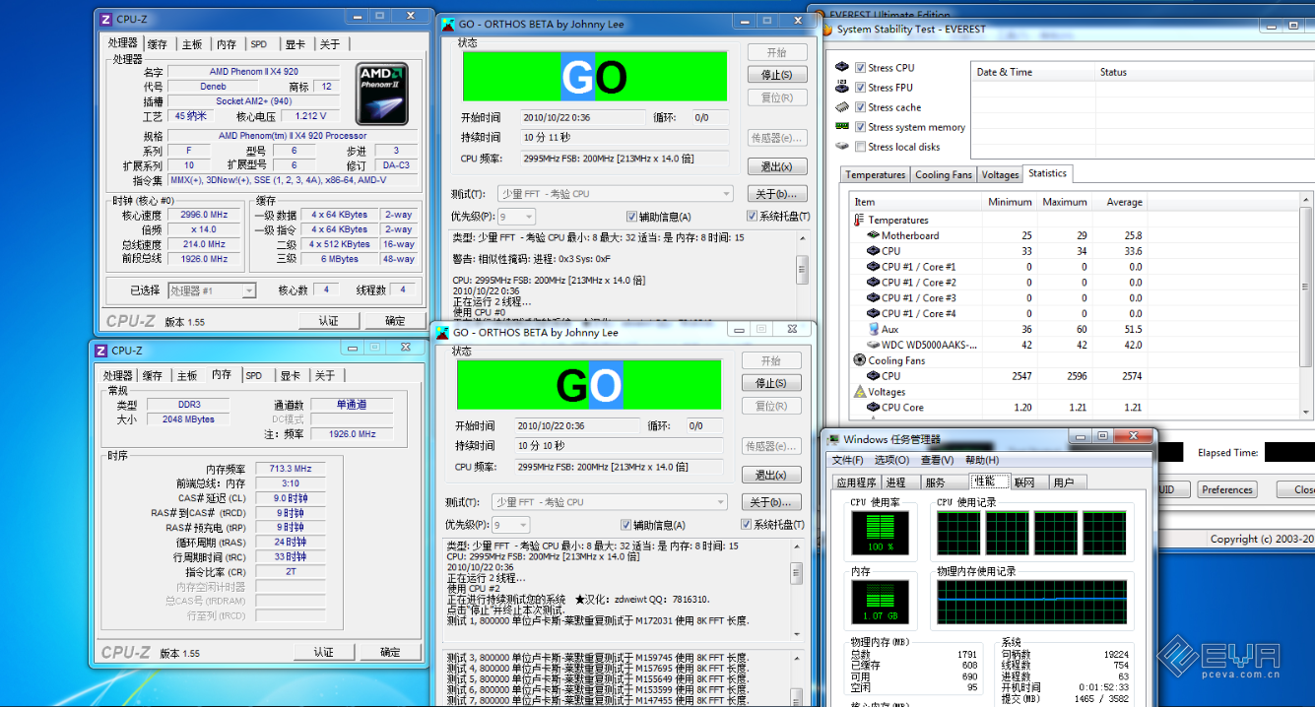This screenshot has width=1315, height=707.
Task: Click the CPU-Z title bar icon of the processor window
Action: [105, 19]
